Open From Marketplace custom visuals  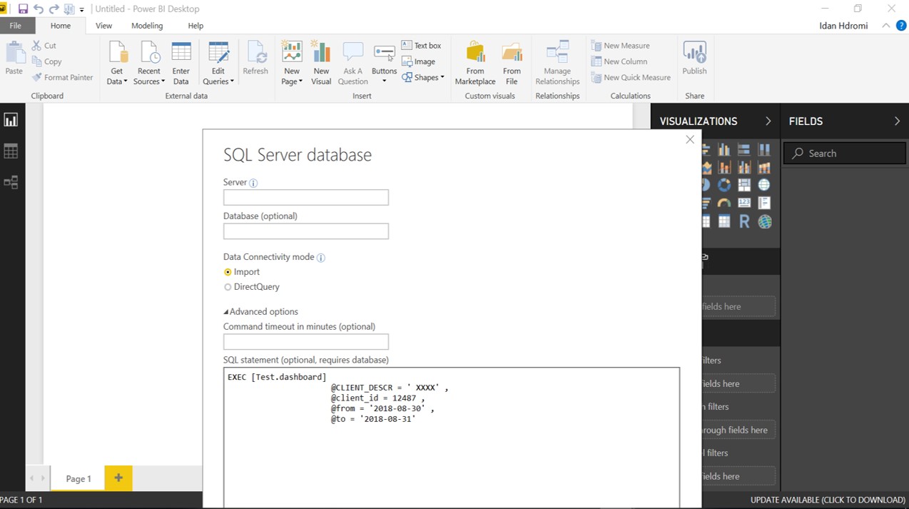(475, 63)
